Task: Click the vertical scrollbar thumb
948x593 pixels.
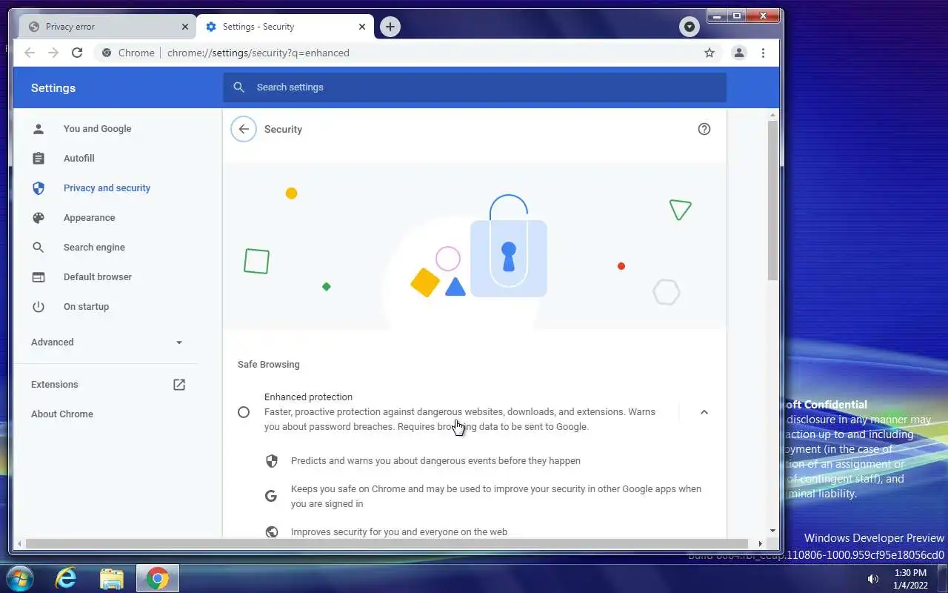Action: 772,200
